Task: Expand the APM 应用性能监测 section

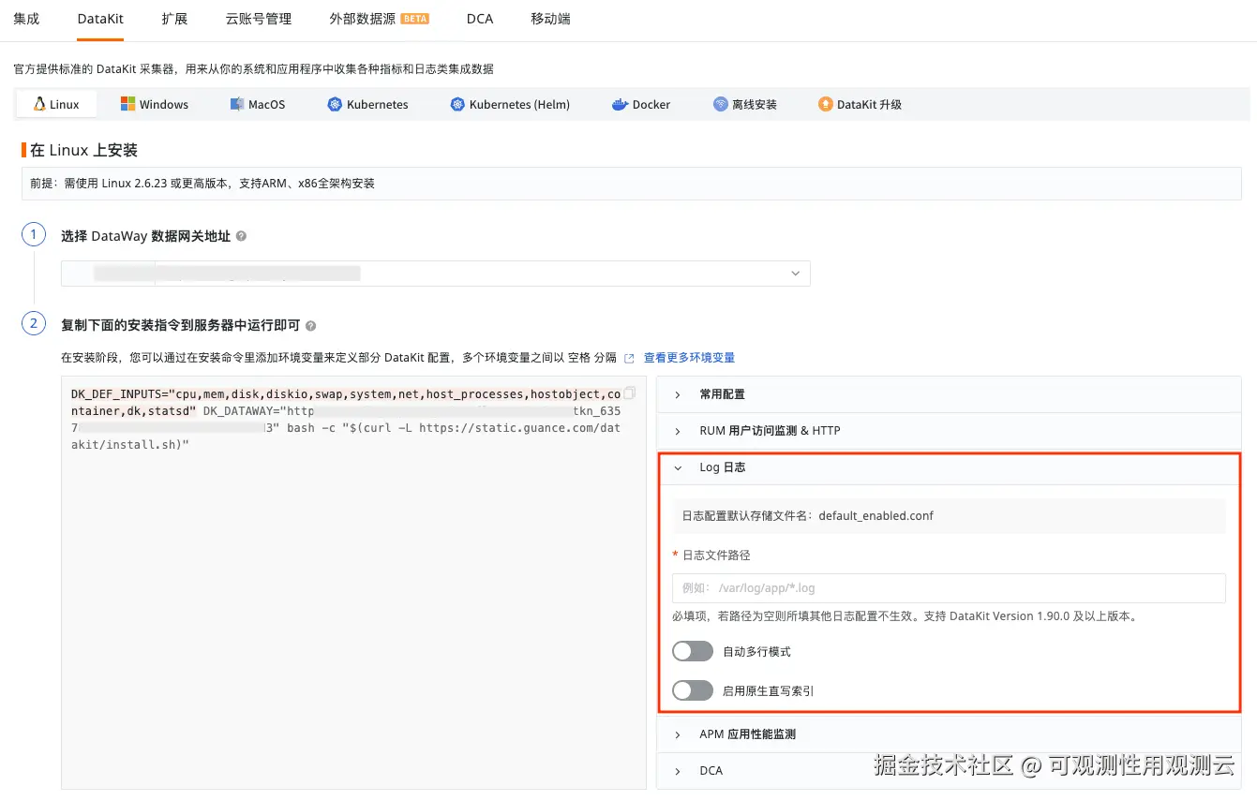Action: tap(949, 734)
